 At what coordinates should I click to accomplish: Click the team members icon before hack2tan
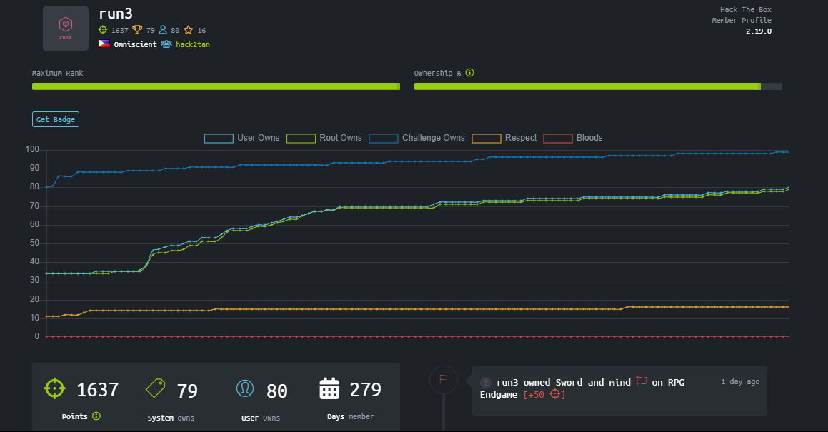tap(166, 44)
